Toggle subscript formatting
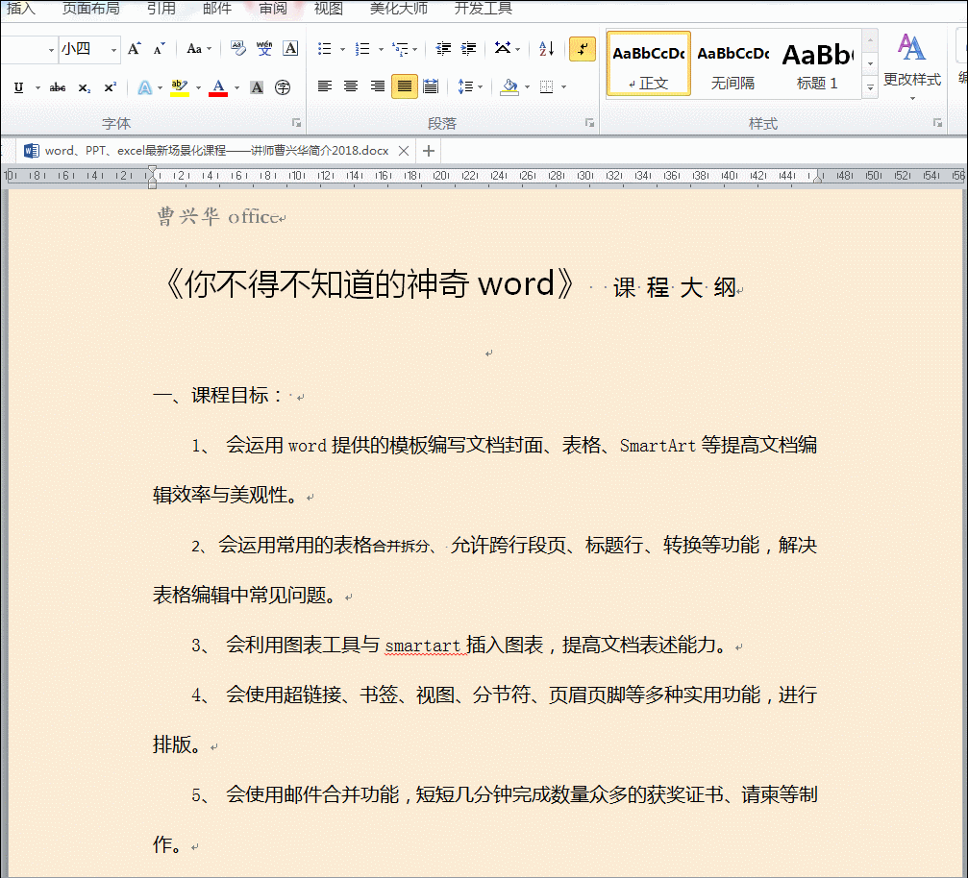 tap(84, 87)
